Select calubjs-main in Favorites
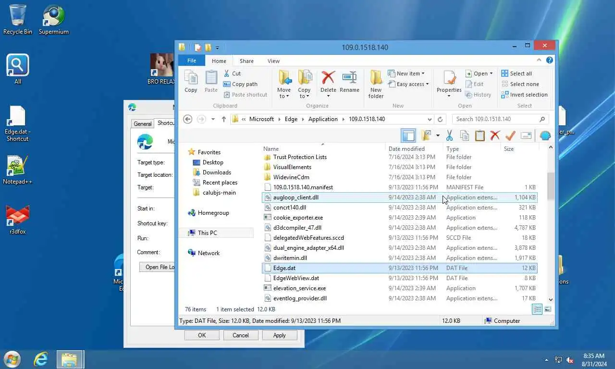The width and height of the screenshot is (615, 369). point(219,193)
